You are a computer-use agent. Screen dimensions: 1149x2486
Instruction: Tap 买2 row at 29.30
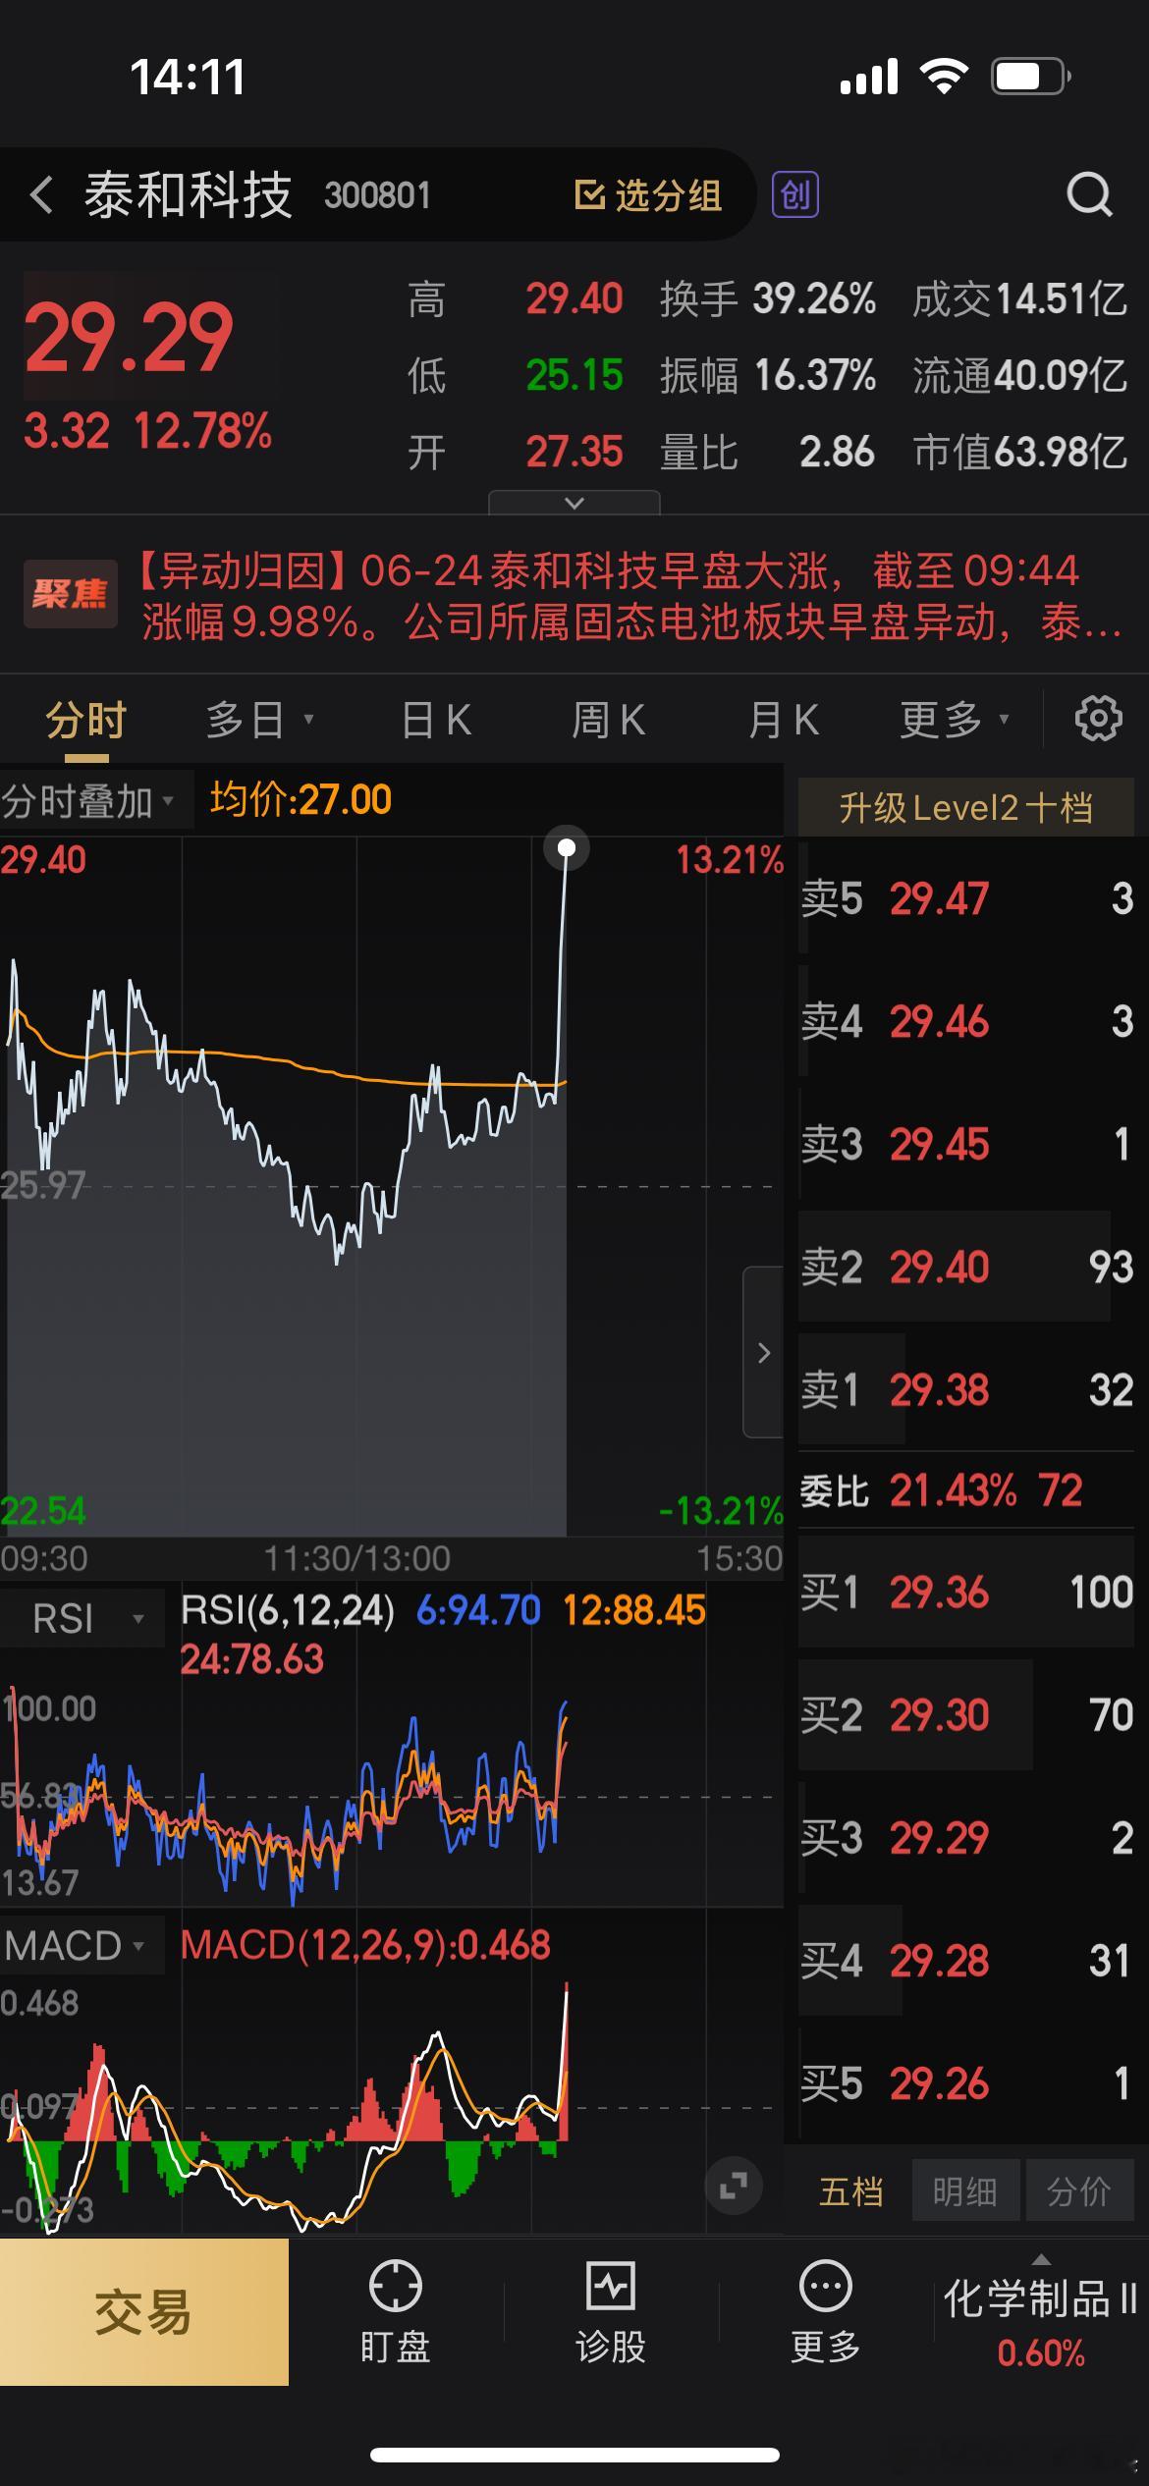pyautogui.click(x=967, y=1714)
